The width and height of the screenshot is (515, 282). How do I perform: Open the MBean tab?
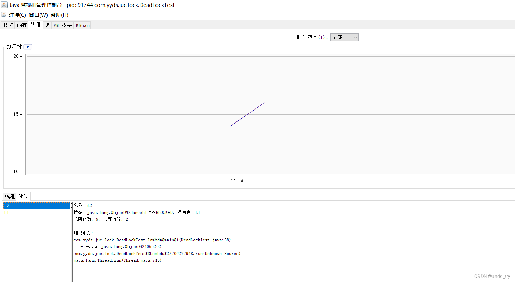click(x=82, y=25)
